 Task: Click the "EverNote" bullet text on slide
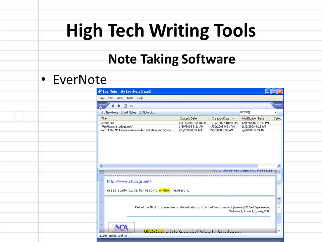pyautogui.click(x=80, y=79)
